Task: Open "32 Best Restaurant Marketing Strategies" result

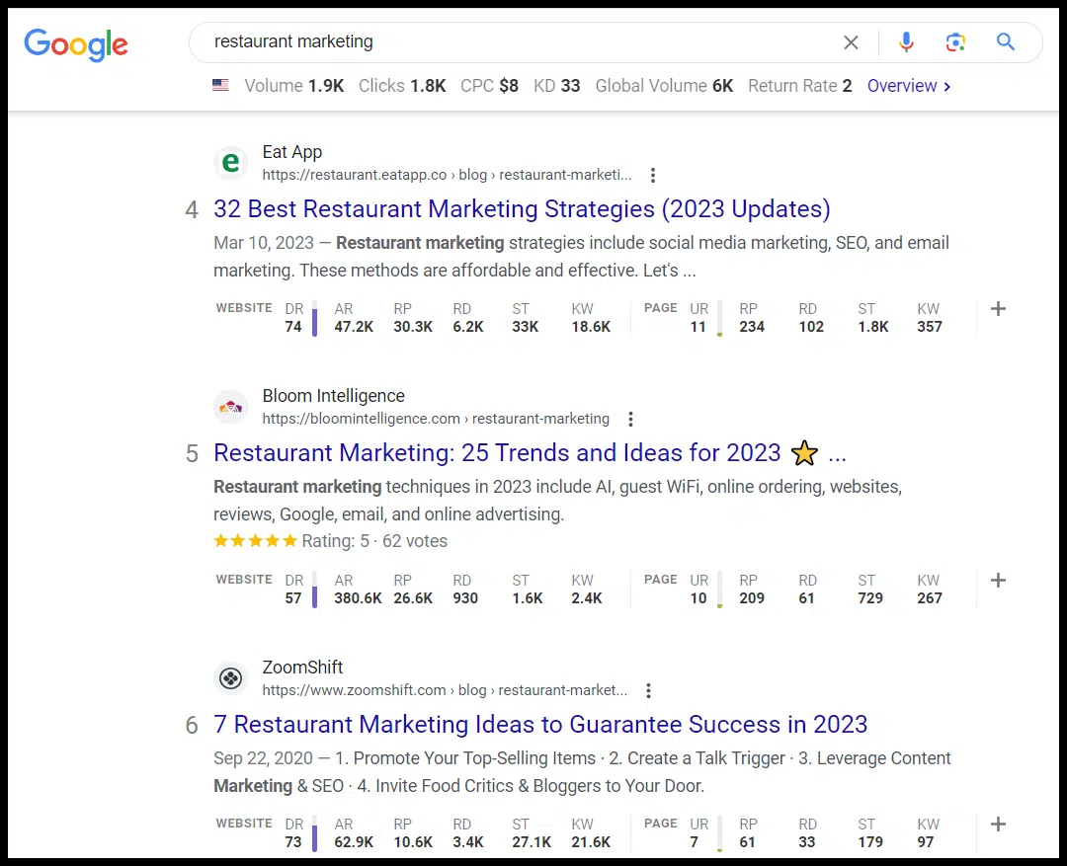Action: (x=522, y=209)
